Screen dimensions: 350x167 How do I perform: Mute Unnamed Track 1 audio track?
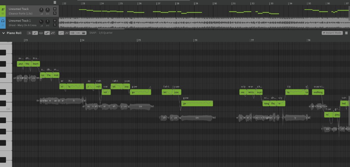[54, 21]
